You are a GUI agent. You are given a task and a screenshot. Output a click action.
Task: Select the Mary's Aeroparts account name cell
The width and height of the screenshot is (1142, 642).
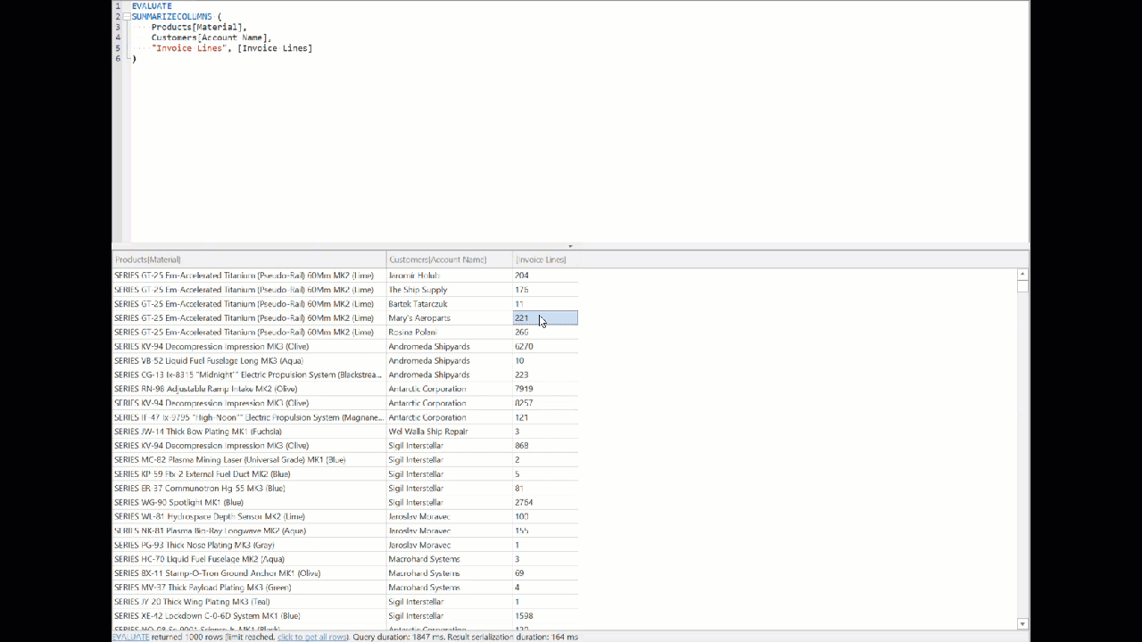coord(419,317)
